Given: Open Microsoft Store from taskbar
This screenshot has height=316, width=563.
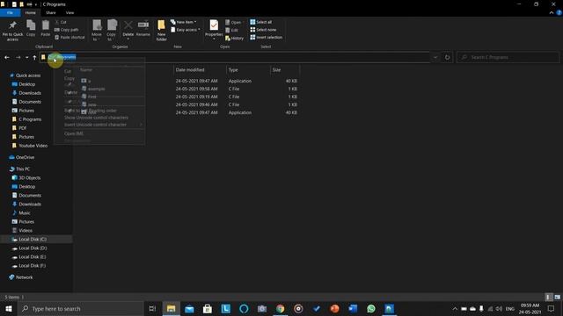Looking at the screenshot, I should pyautogui.click(x=208, y=308).
